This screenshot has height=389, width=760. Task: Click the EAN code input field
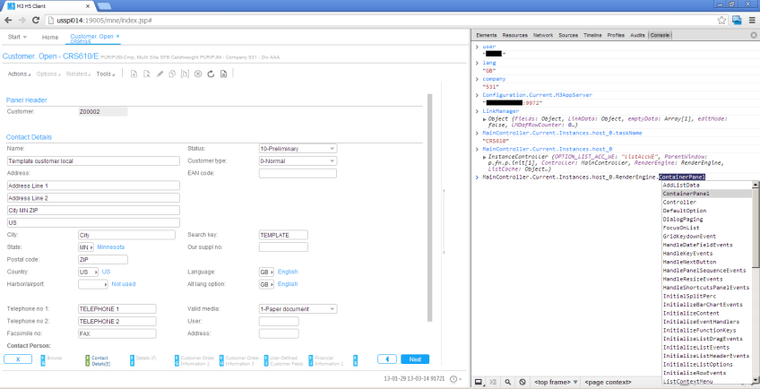coord(298,174)
